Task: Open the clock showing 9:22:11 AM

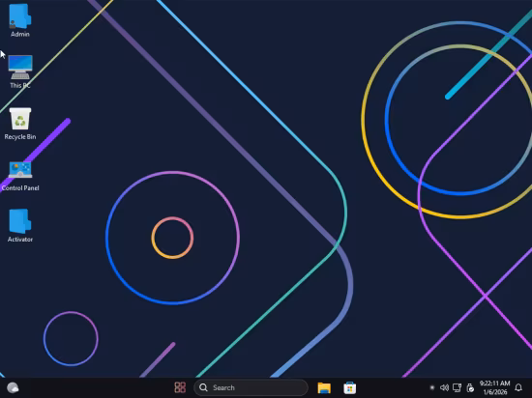Action: point(494,387)
